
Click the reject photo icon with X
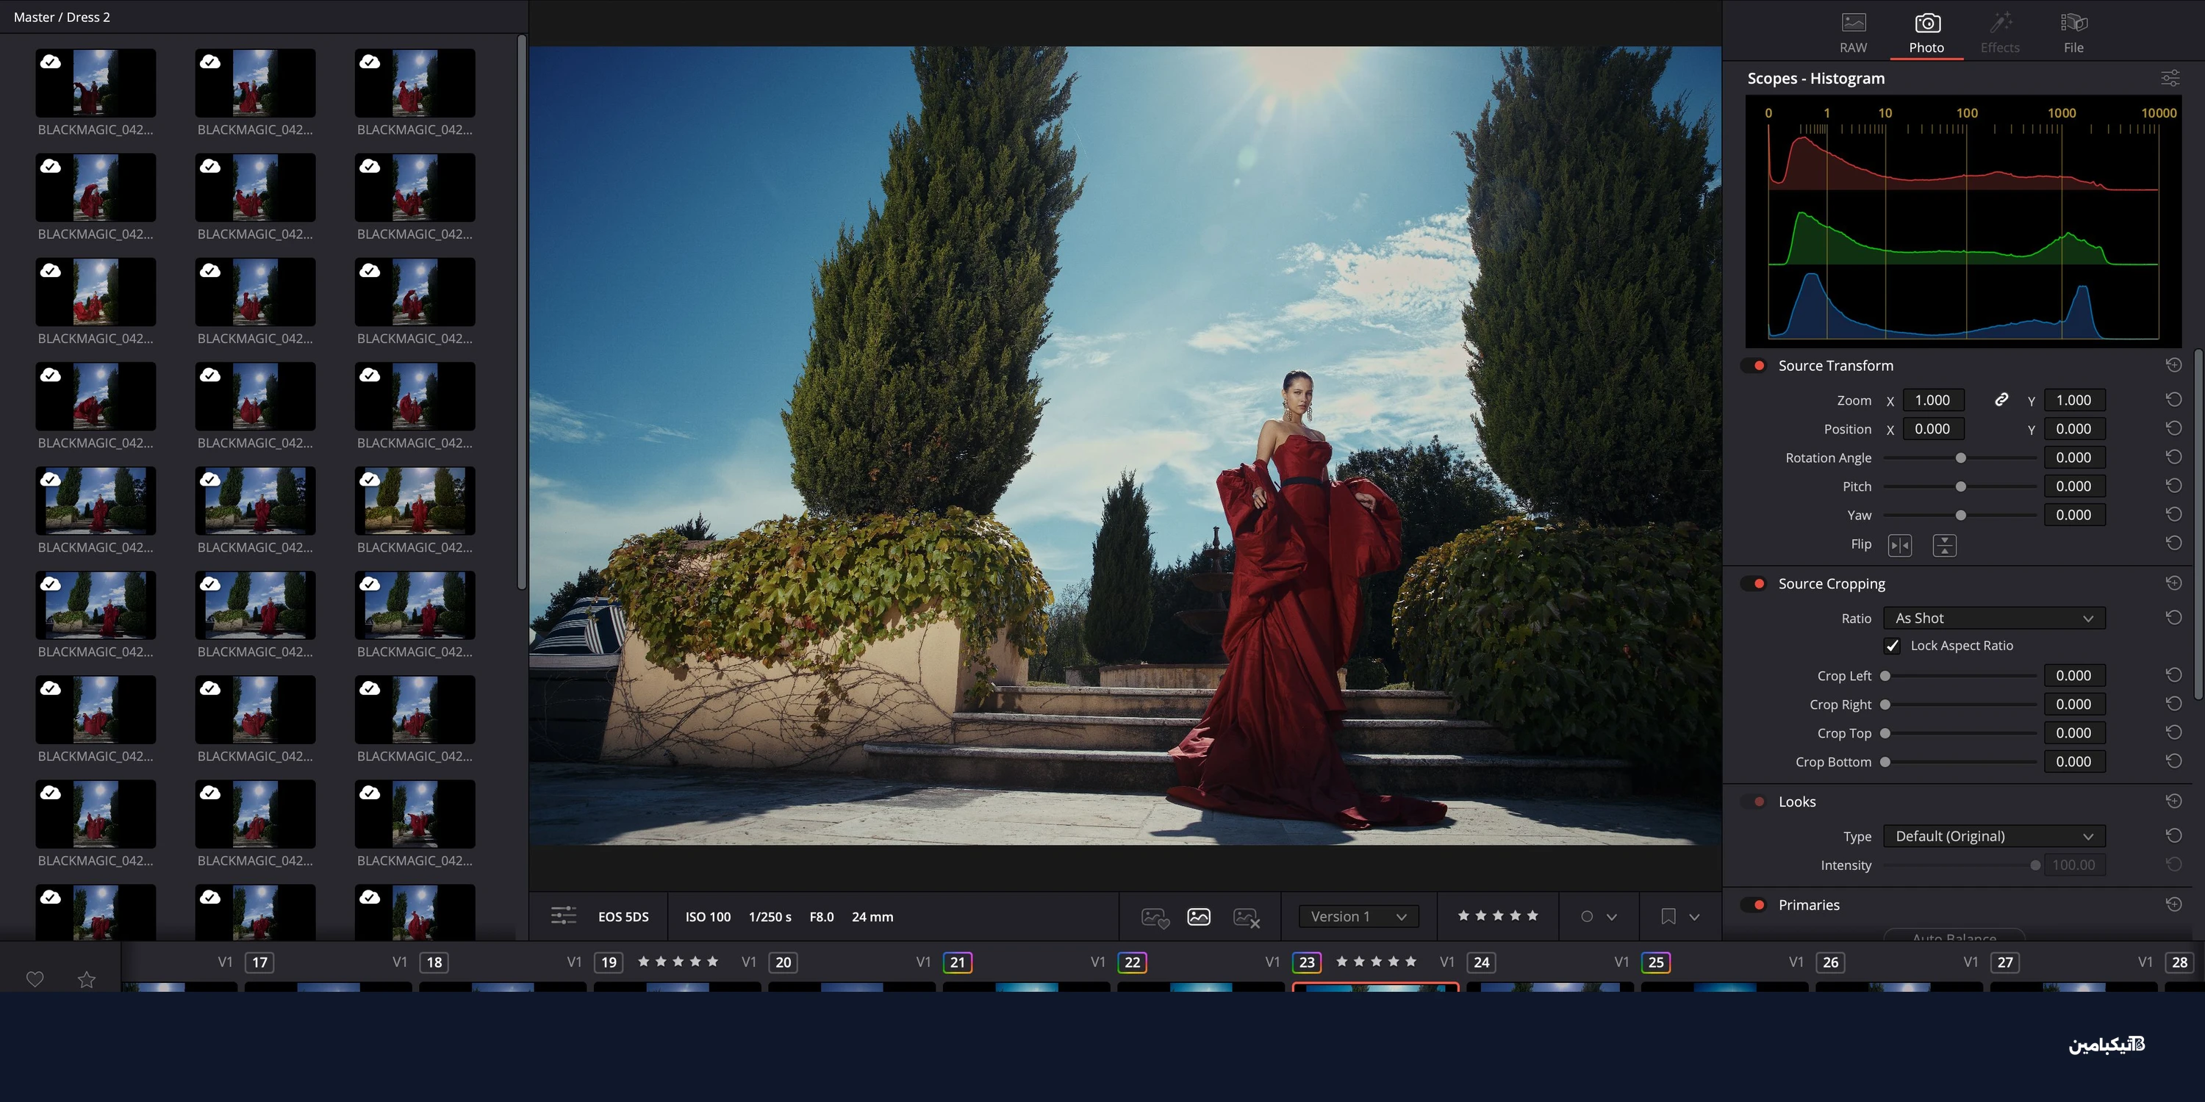click(1247, 917)
